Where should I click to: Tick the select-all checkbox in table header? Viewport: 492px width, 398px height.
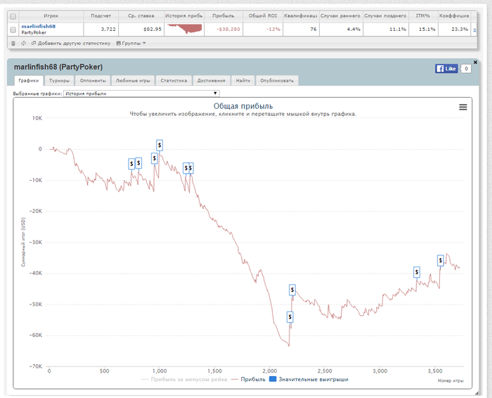point(13,16)
